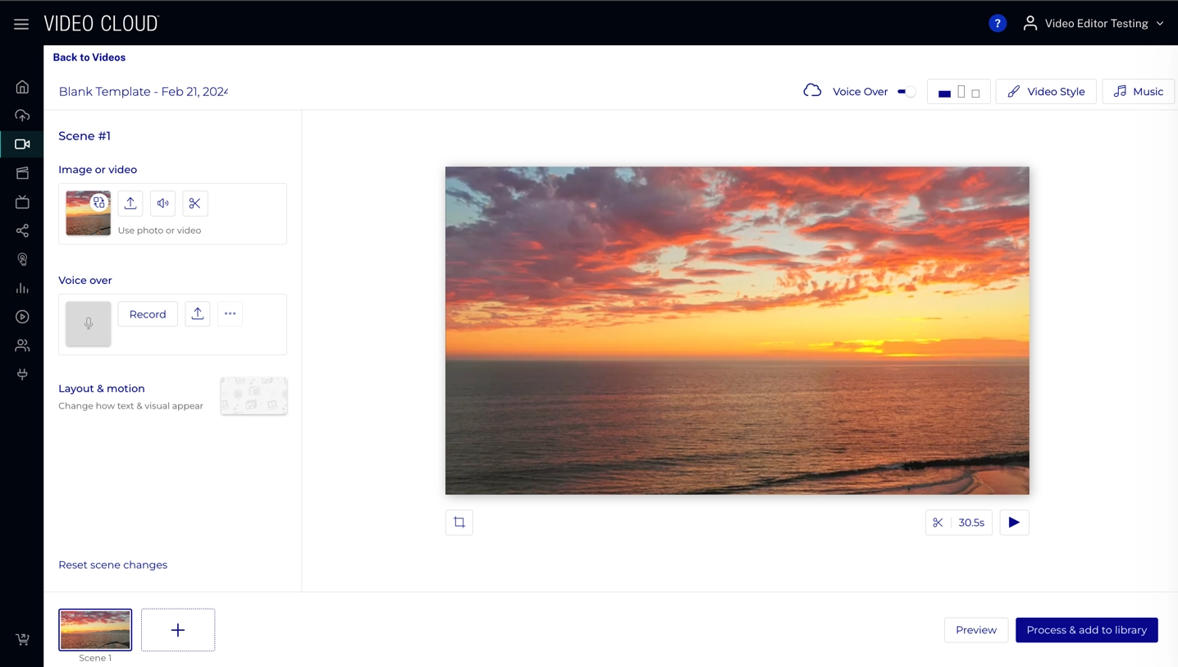Screen dimensions: 1178x667
Task: Upload a voice over audio file
Action: click(x=198, y=314)
